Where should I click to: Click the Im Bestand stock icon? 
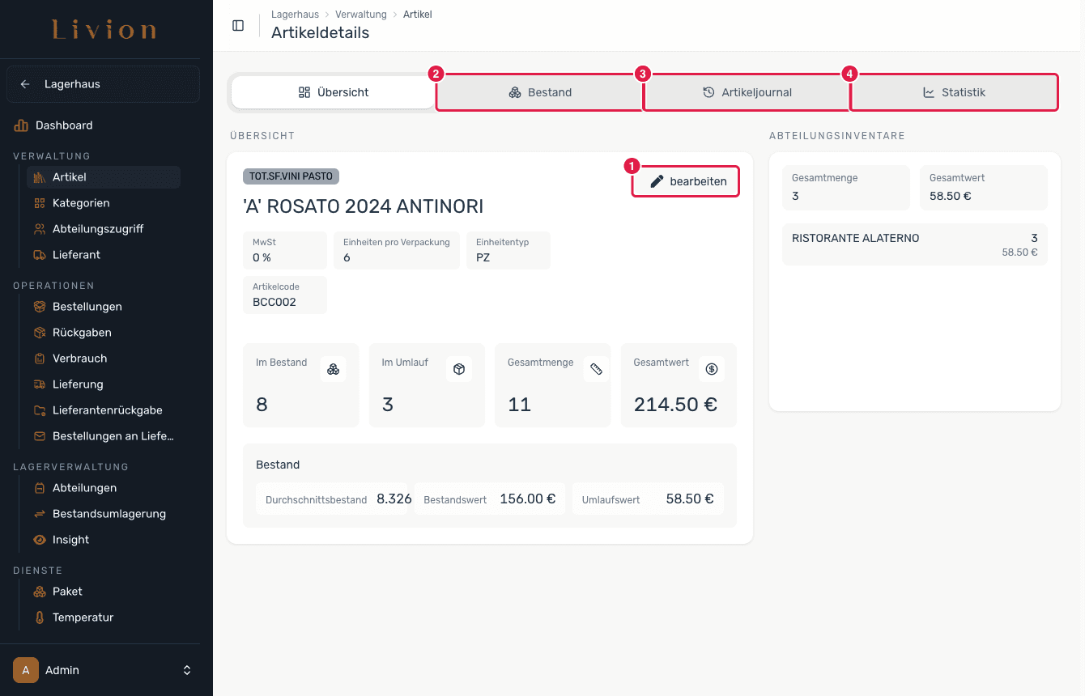(333, 369)
